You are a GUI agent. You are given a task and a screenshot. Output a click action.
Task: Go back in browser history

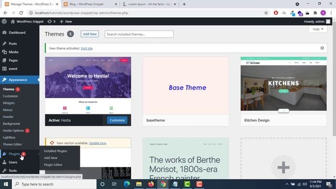tap(5, 13)
